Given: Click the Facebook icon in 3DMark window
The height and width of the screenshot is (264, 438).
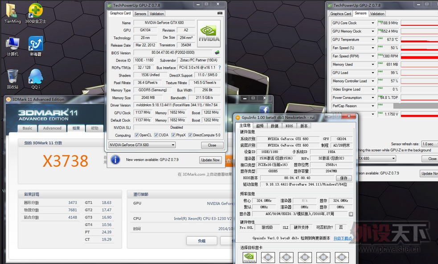Looking at the screenshot, I should tap(264, 110).
